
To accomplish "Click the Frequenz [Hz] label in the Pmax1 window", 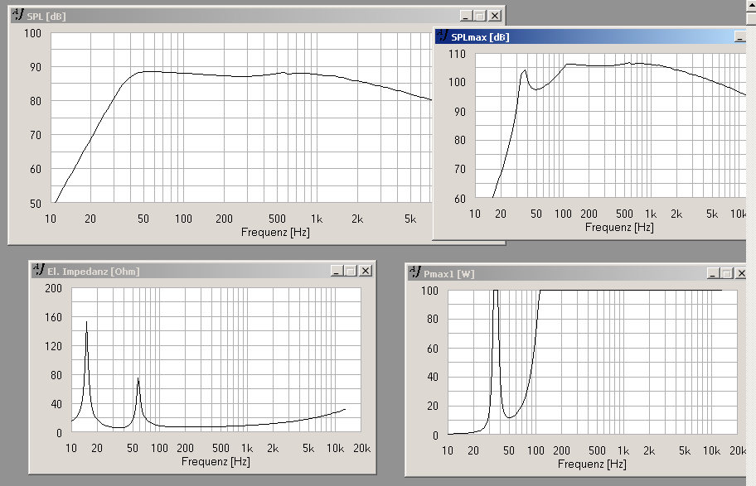I will tap(592, 464).
